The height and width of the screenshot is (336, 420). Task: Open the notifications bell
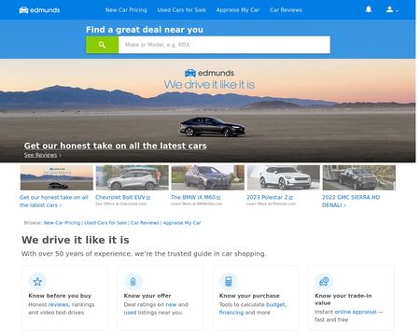click(369, 9)
